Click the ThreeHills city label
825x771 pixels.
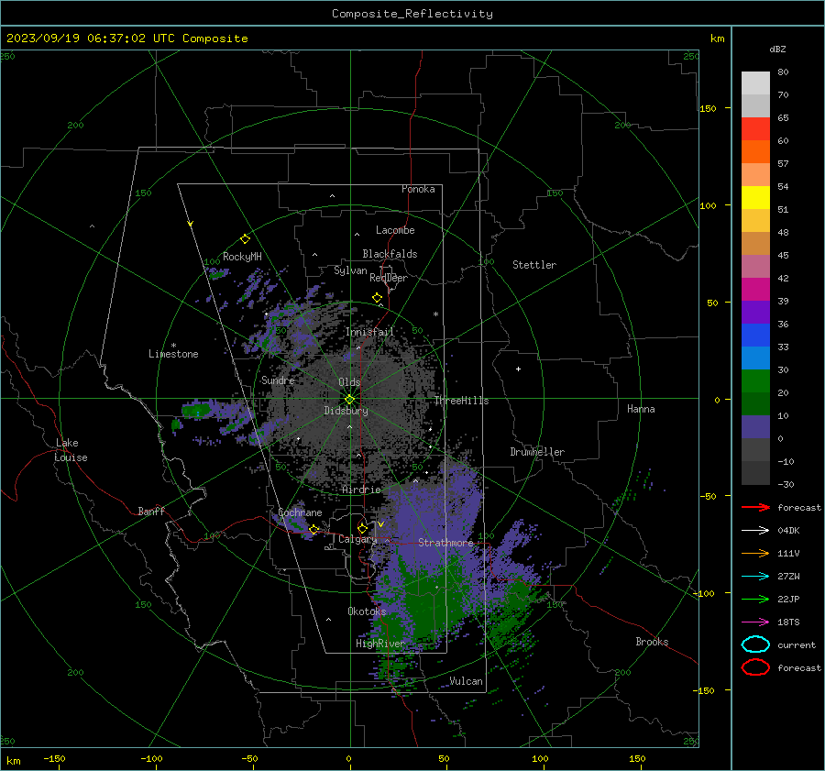point(461,401)
